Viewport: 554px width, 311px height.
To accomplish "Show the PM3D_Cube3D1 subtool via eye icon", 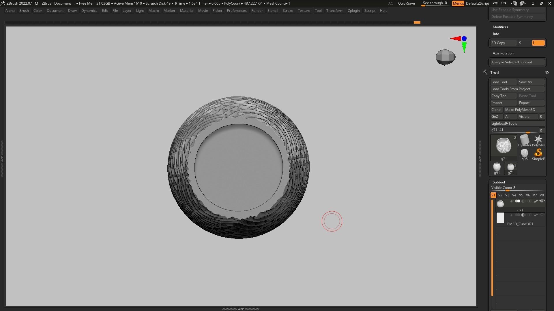I will pos(542,215).
